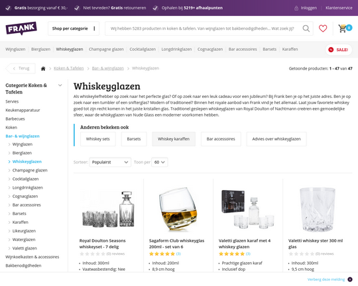Open Whiskeyglazen sidebar subcategory
358x286 pixels.
click(x=27, y=162)
